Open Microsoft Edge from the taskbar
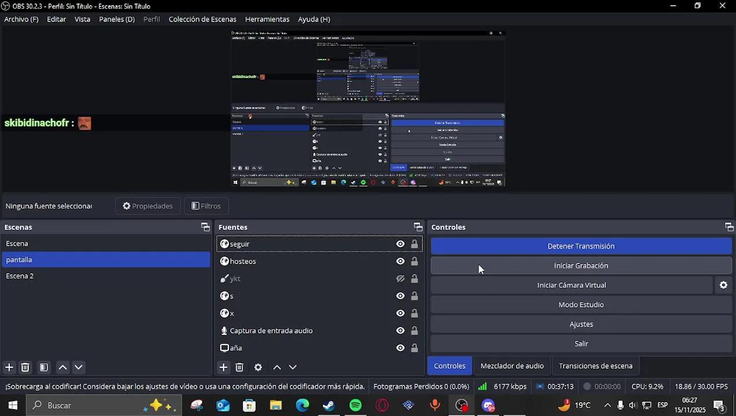The height and width of the screenshot is (416, 736). [302, 406]
